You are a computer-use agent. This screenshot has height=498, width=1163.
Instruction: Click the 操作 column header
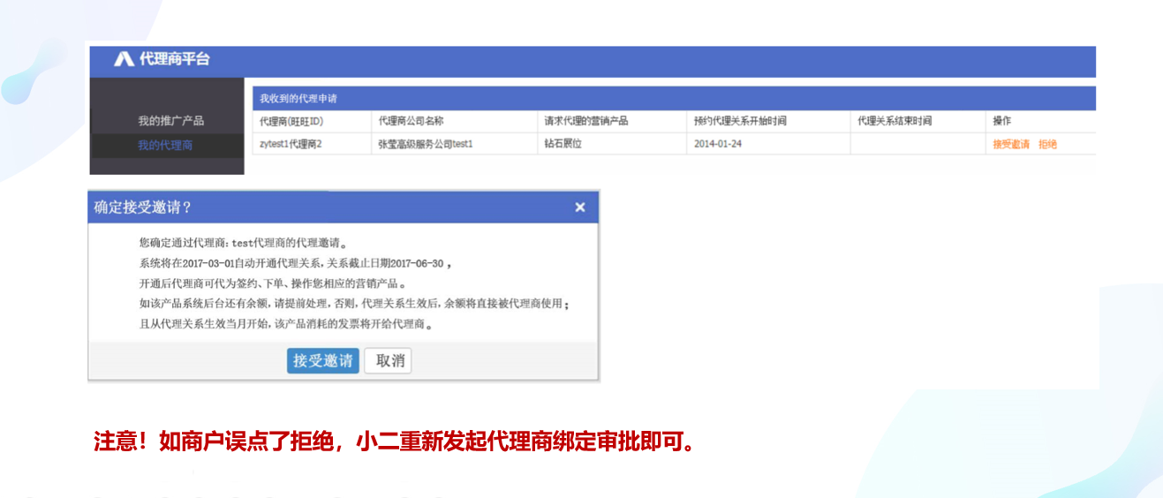[x=1041, y=121]
